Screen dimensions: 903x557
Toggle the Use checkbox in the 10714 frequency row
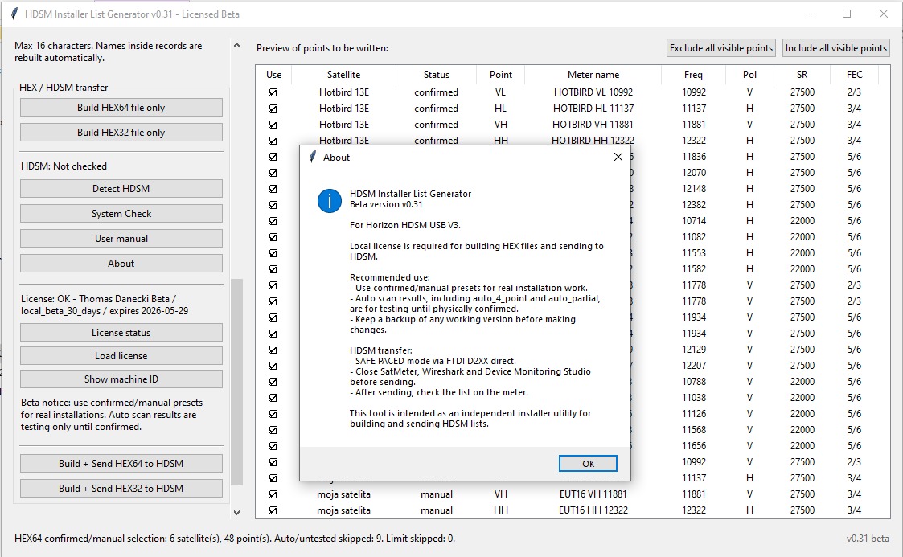point(273,221)
